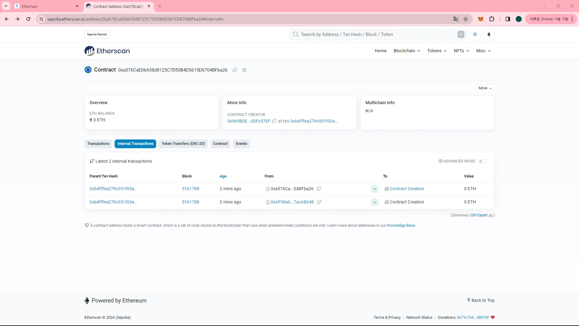Download the CSV Export

[x=481, y=215]
